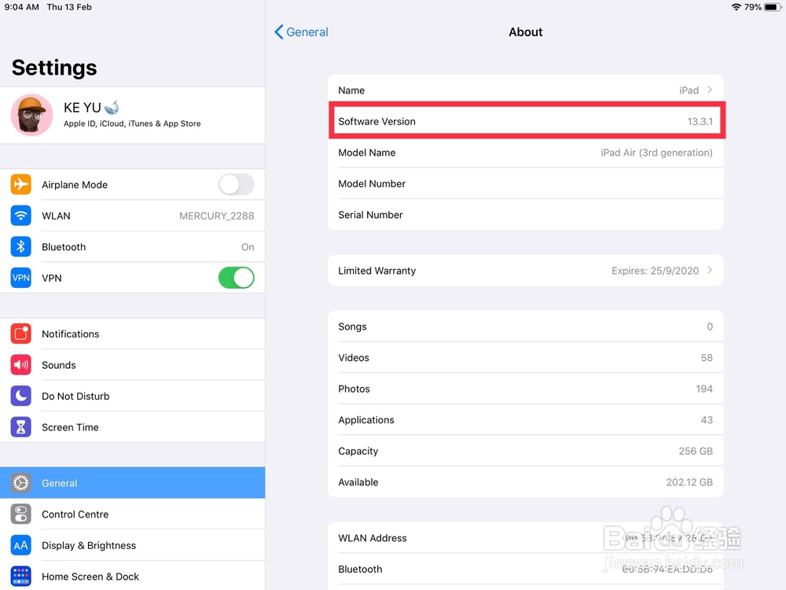This screenshot has height=590, width=786.
Task: Open Home Screen & Dock settings
Action: click(x=132, y=576)
